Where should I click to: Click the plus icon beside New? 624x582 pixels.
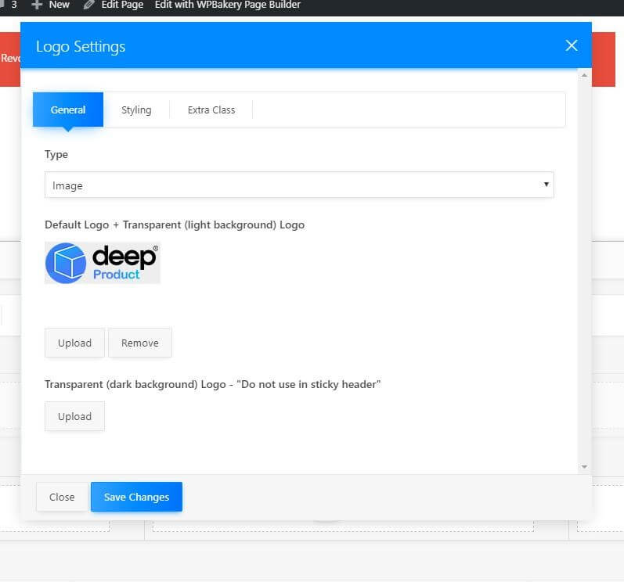37,5
